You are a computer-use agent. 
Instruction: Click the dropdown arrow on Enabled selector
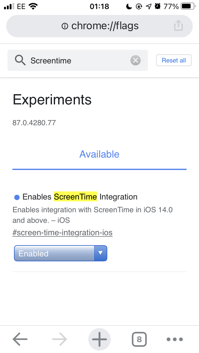pos(100,253)
